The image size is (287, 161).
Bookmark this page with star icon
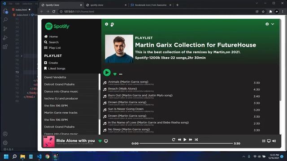point(263,12)
